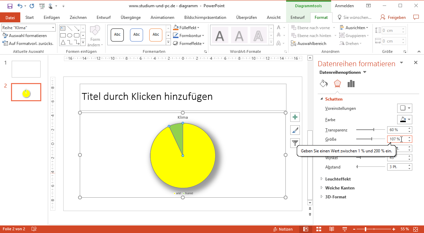Open the Auswahlbereich pane
The image size is (424, 233).
pyautogui.click(x=308, y=43)
